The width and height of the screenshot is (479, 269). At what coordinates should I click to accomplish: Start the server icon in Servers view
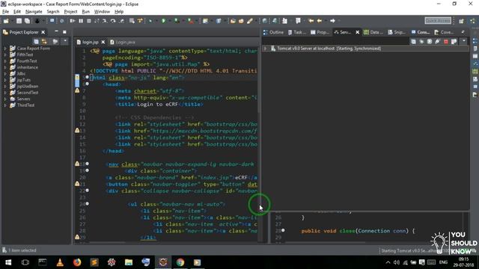(x=430, y=41)
